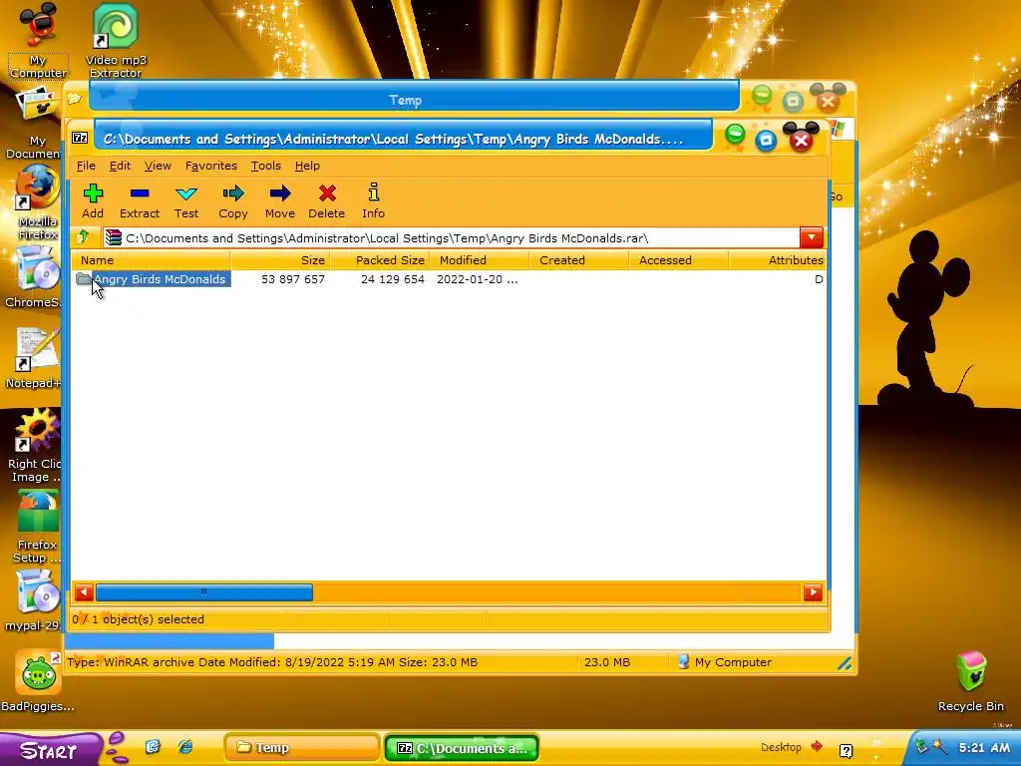Click the Desktop toolbar label on taskbar

click(781, 747)
